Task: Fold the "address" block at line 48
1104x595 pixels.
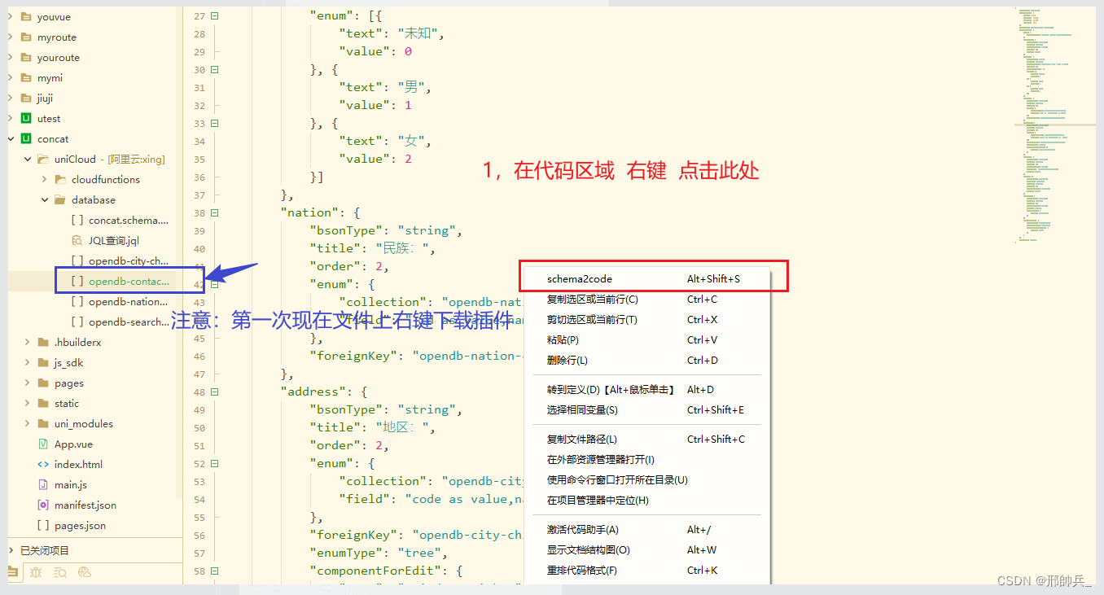Action: (x=215, y=392)
